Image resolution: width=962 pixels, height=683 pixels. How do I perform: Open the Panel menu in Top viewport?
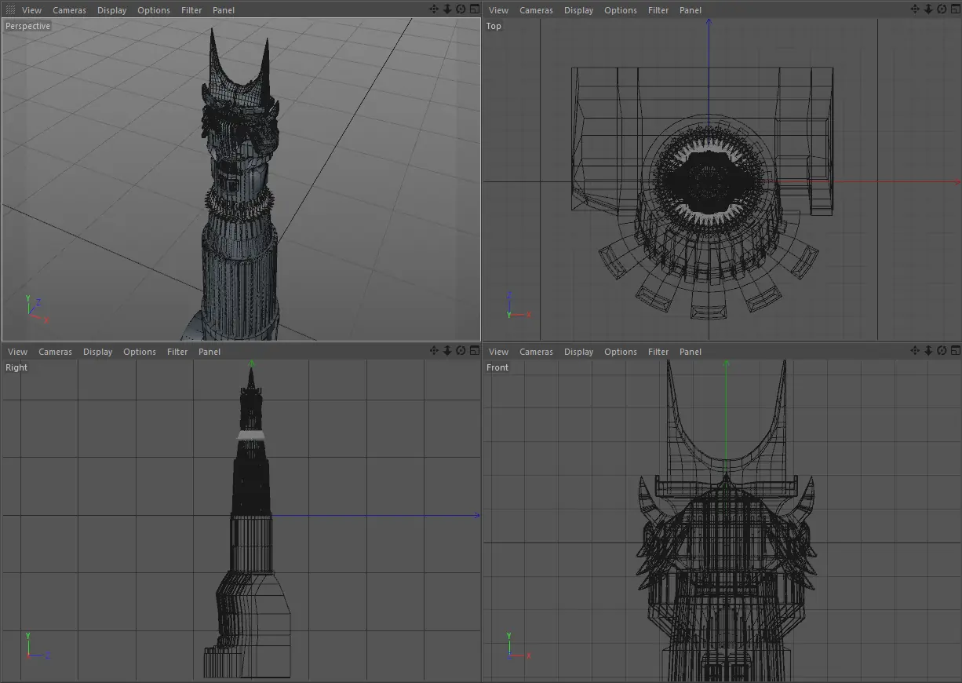[x=691, y=10]
